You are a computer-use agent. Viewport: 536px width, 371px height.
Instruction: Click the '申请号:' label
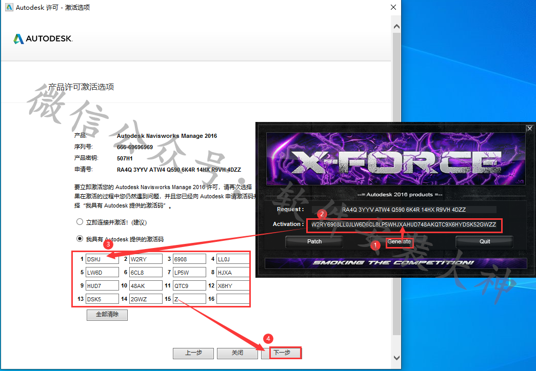tap(84, 169)
